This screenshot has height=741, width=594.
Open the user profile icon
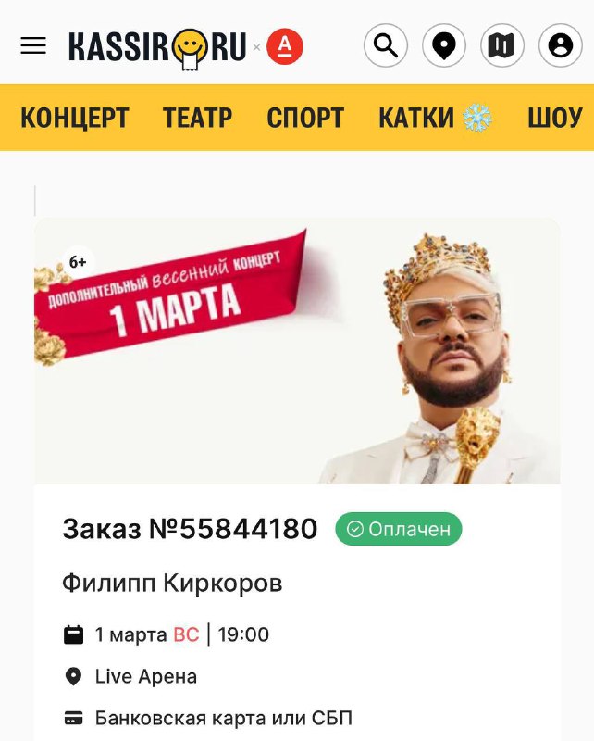tap(561, 45)
